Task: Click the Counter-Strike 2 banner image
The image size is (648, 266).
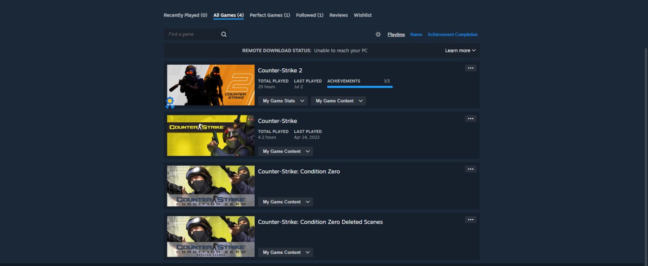Action: (211, 85)
